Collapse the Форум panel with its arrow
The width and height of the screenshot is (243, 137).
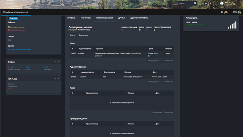(x=55, y=62)
